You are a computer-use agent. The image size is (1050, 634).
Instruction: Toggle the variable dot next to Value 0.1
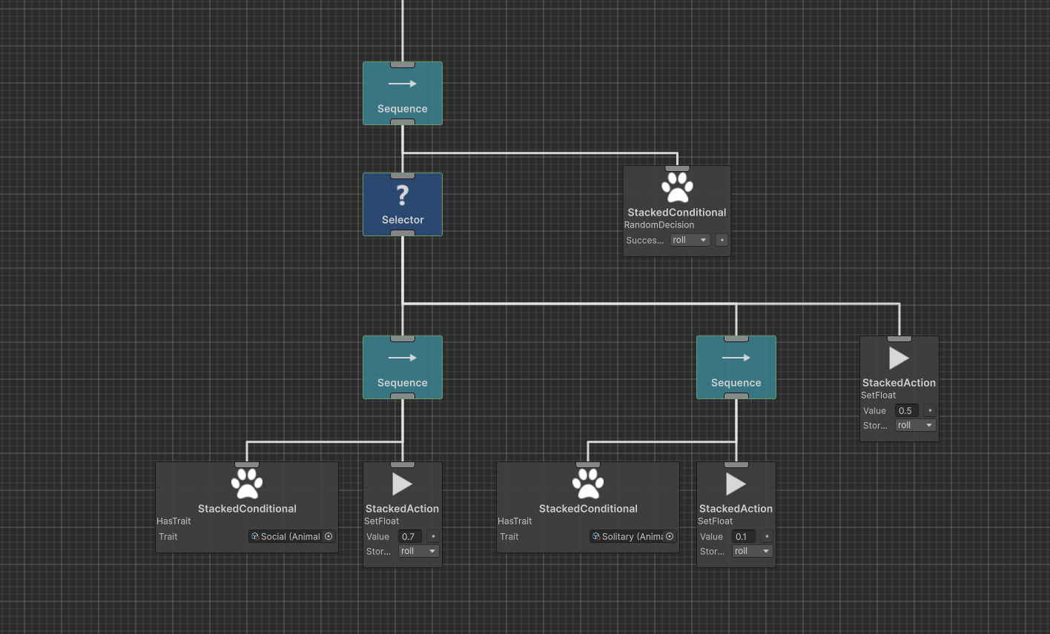pos(767,536)
